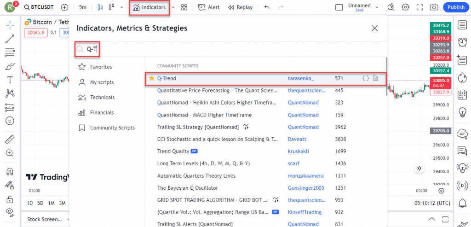Open the watchlist panel icon
Image resolution: width=471 pixels, height=227 pixels.
coord(461,26)
